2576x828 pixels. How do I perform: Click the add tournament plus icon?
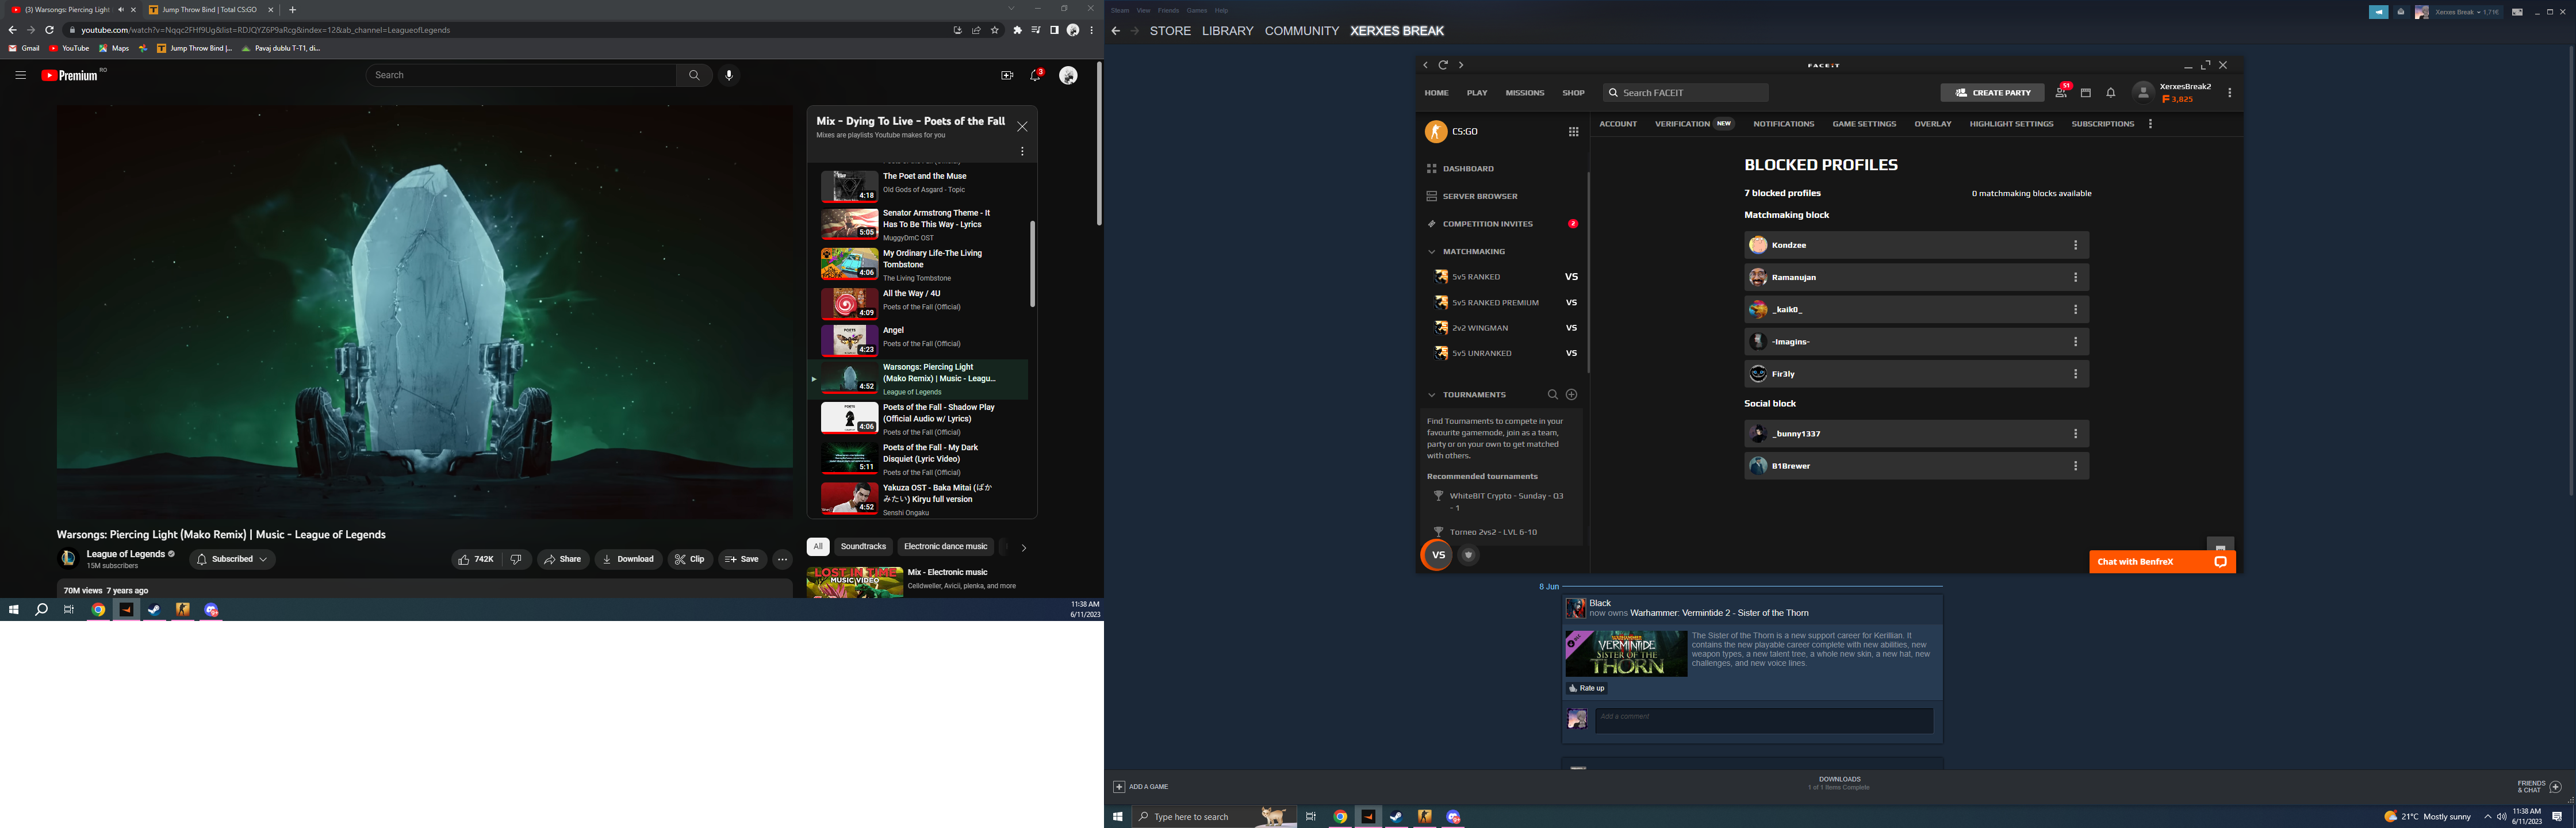(1571, 395)
